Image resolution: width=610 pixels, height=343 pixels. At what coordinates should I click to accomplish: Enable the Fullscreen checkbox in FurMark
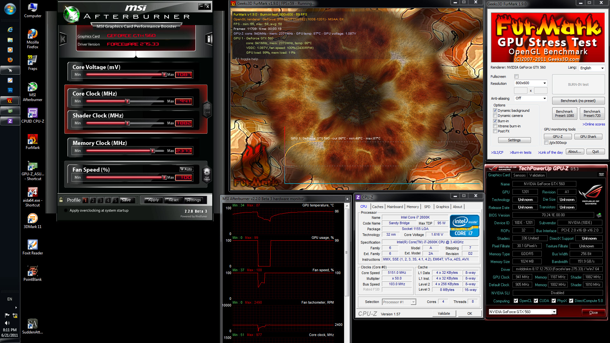click(517, 77)
